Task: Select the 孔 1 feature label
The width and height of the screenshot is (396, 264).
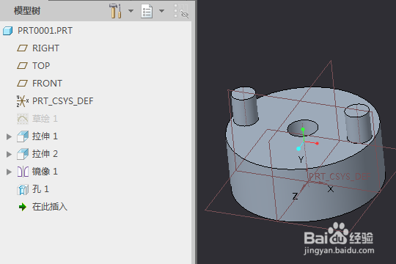Action: (x=40, y=189)
